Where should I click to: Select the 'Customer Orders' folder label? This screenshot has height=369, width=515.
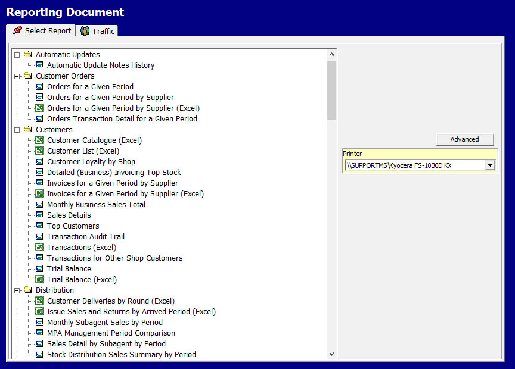tap(65, 76)
